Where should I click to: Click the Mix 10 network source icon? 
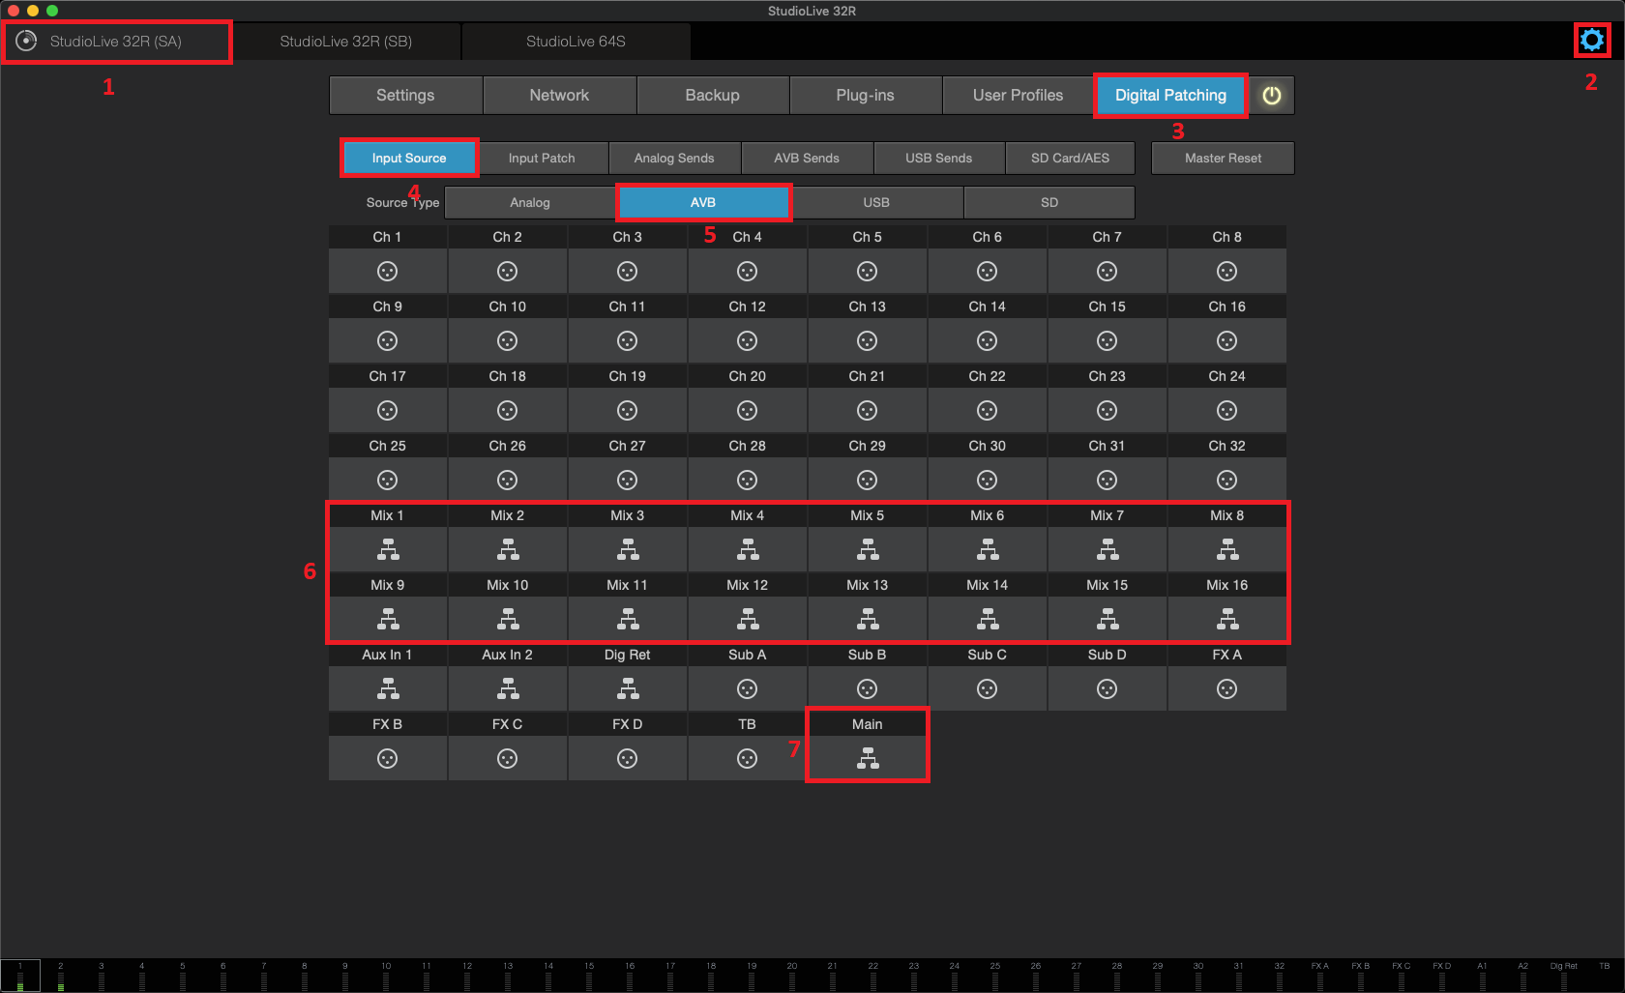508,619
